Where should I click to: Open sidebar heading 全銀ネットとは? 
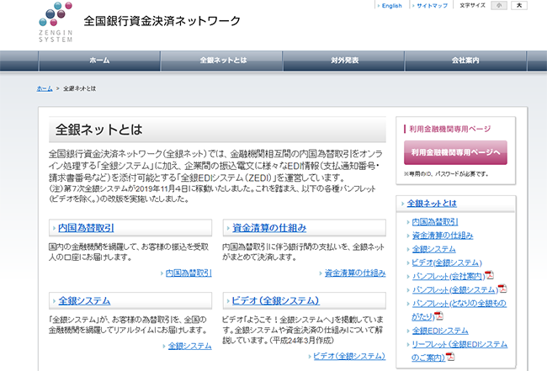(x=432, y=204)
